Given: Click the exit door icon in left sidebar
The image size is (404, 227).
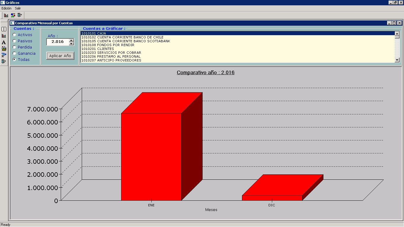Looking at the screenshot, I should [4, 61].
